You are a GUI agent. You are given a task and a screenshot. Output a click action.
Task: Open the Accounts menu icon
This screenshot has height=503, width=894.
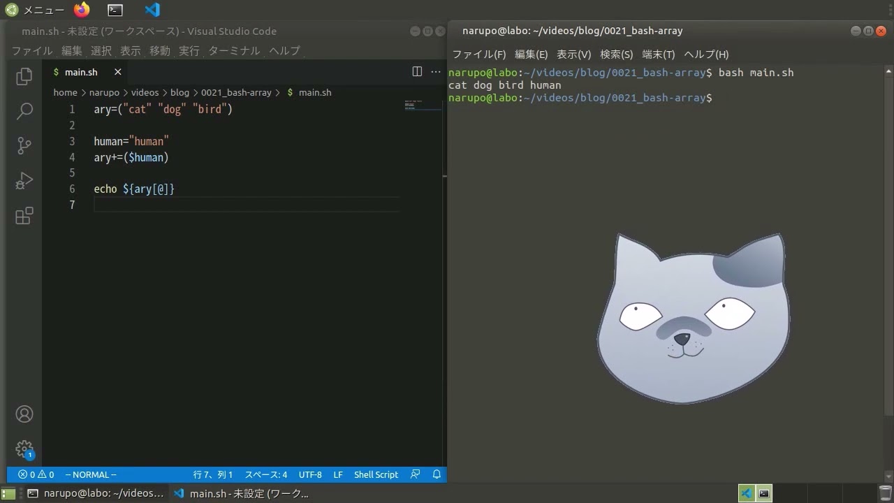tap(24, 414)
